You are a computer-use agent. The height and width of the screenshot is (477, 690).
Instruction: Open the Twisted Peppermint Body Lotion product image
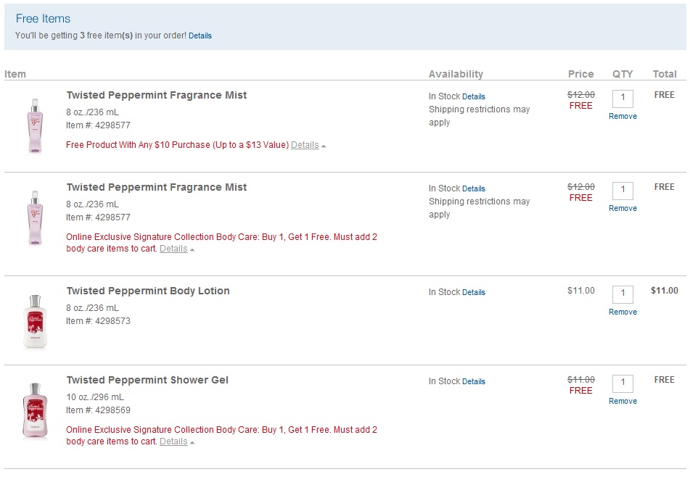tap(35, 320)
